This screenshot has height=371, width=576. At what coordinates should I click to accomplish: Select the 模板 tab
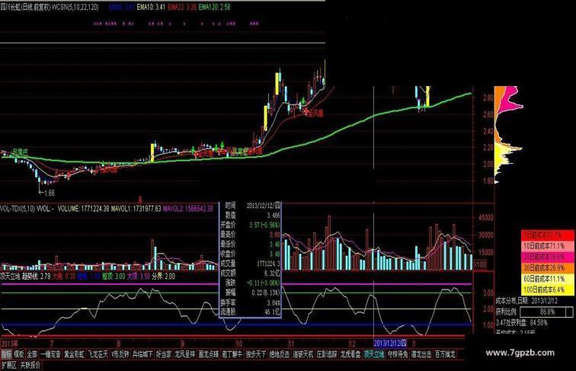(19, 354)
